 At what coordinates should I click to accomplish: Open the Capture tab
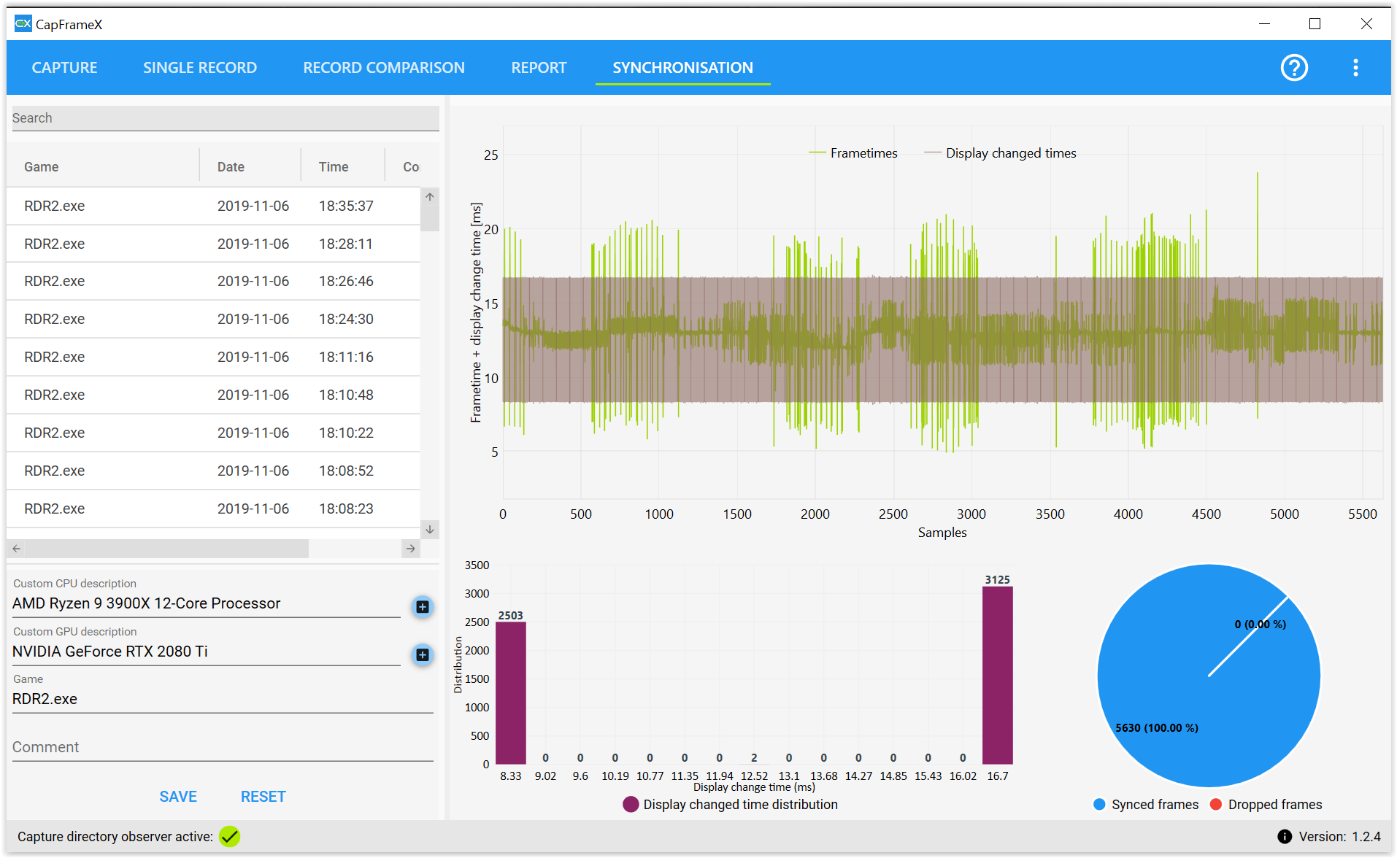[64, 68]
